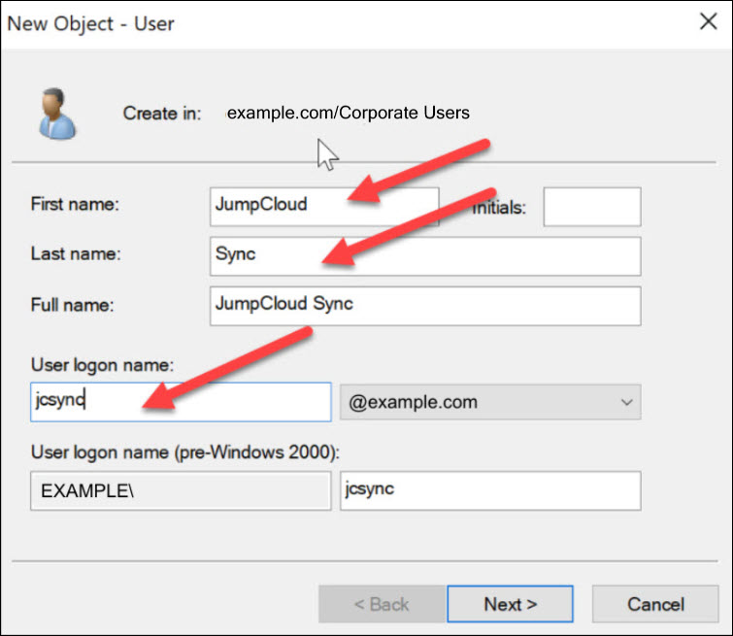Close the New Object - User dialog
Screen dimensions: 733x636
[x=709, y=21]
